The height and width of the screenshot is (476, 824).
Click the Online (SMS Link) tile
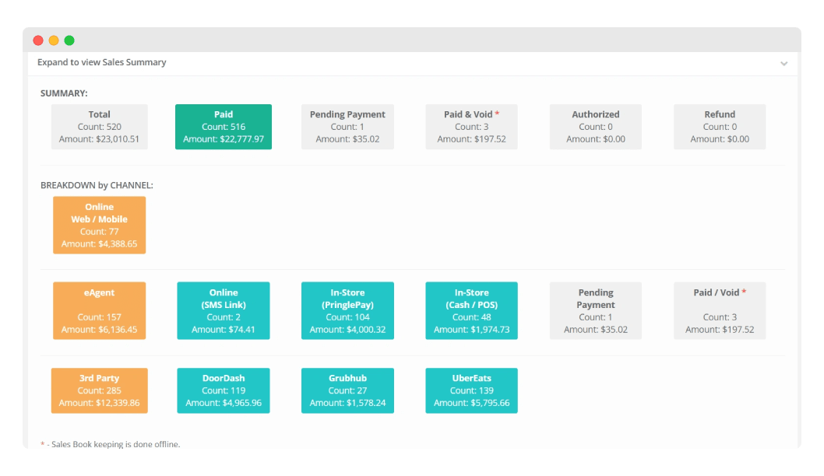click(224, 310)
